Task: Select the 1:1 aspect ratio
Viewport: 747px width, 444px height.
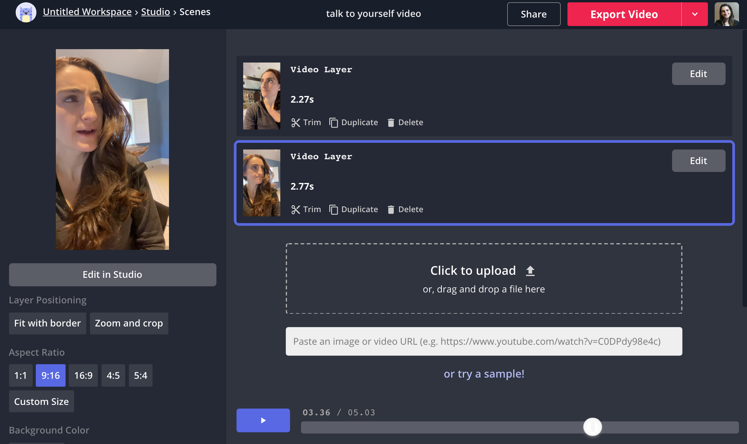Action: [x=21, y=375]
